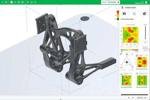The image size is (150, 100).
Task: Click the video rewind button
Action: [128, 97]
